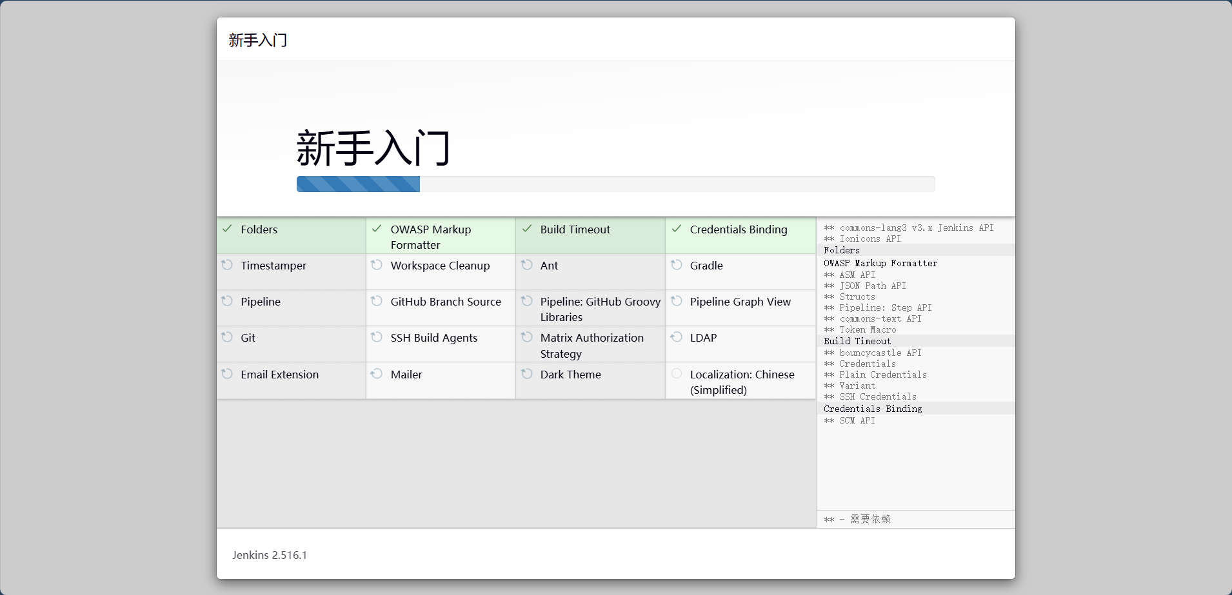Select the Ant plugin name
The height and width of the screenshot is (595, 1232).
click(x=549, y=266)
